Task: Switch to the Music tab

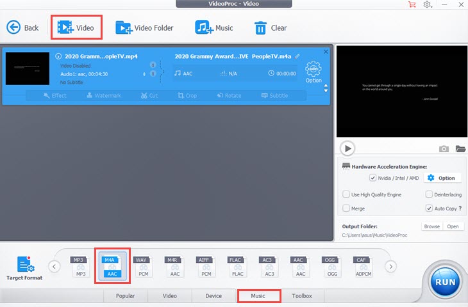Action: [x=258, y=295]
